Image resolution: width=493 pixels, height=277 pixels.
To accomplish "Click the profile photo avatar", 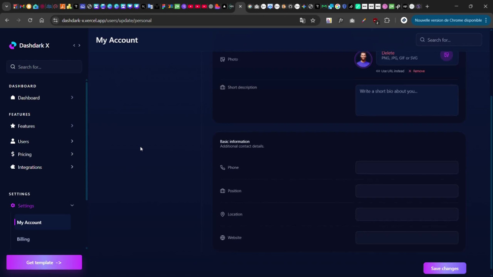I will (x=363, y=59).
